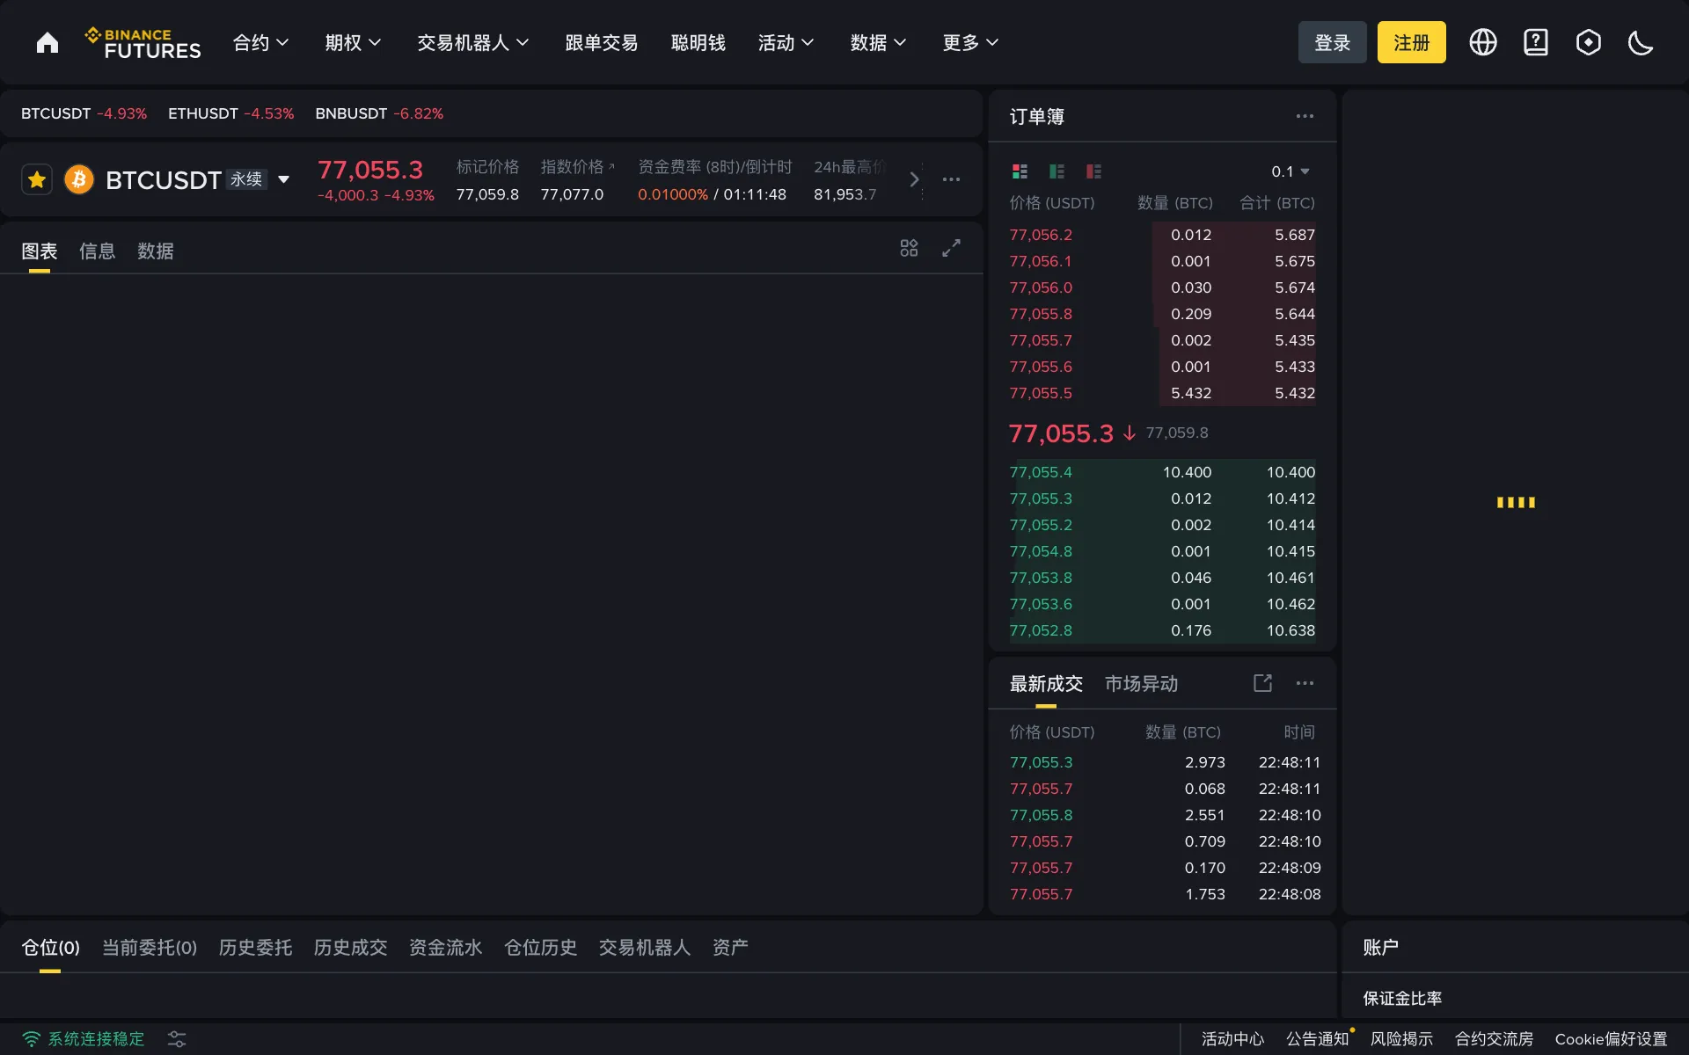Open recent trades more options
Image resolution: width=1689 pixels, height=1055 pixels.
click(1305, 683)
